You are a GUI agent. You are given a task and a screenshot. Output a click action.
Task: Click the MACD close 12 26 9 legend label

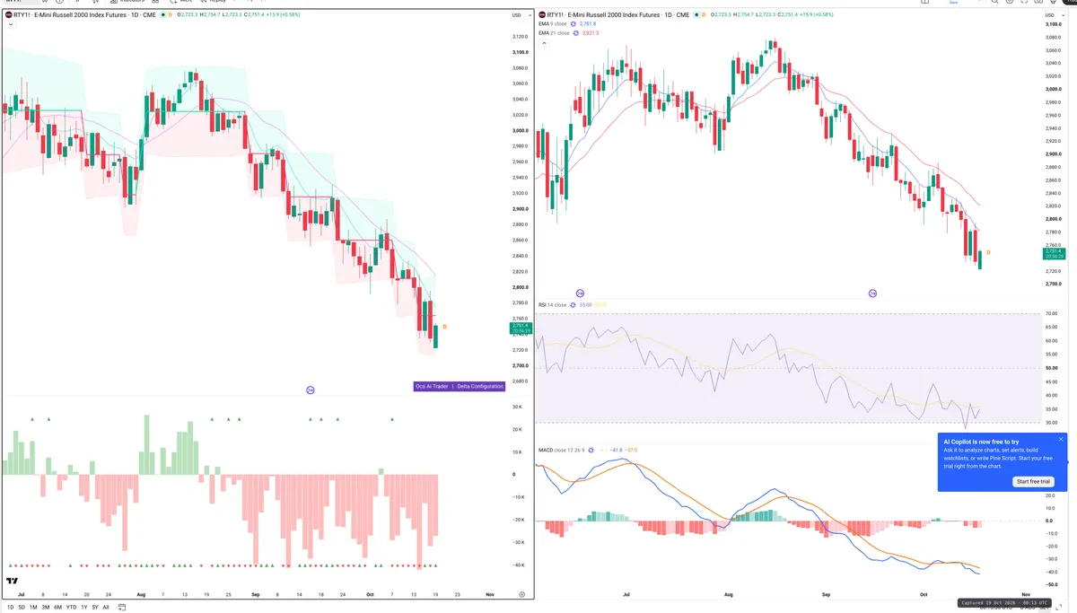tap(561, 449)
